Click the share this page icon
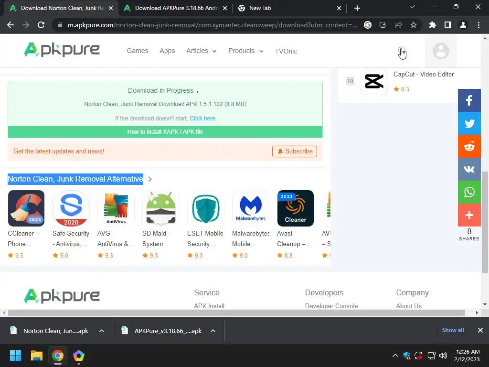Screen dimensions: 489x367 pyautogui.click(x=398, y=25)
